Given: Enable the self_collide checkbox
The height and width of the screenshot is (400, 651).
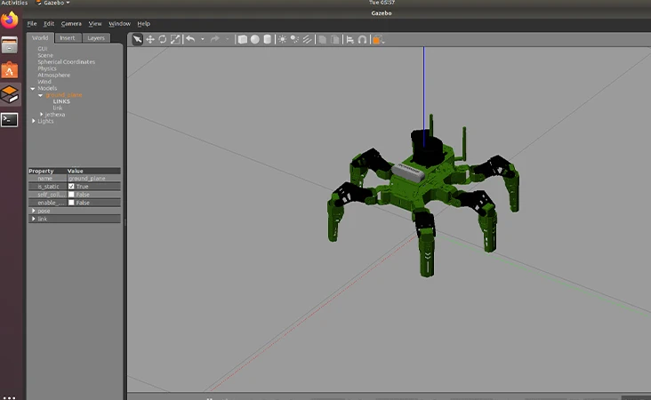Looking at the screenshot, I should tap(72, 195).
